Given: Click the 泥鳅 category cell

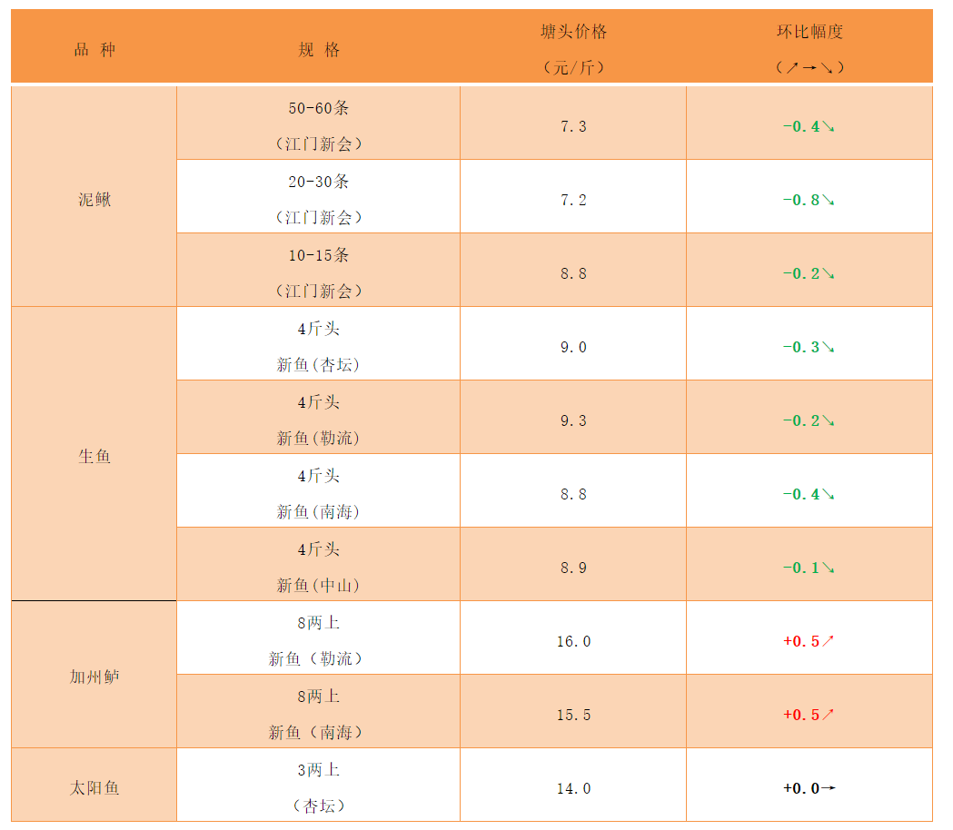Looking at the screenshot, I should click(94, 200).
